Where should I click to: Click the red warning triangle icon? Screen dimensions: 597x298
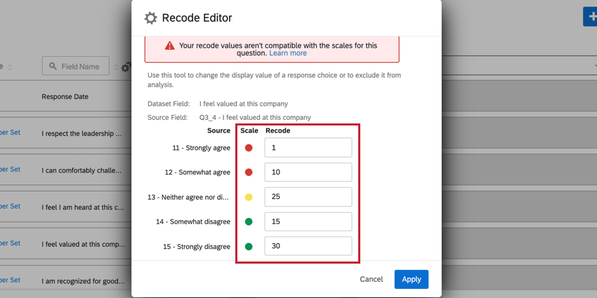pyautogui.click(x=169, y=46)
